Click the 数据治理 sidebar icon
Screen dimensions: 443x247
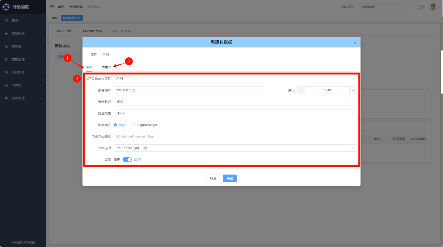[x=6, y=59]
